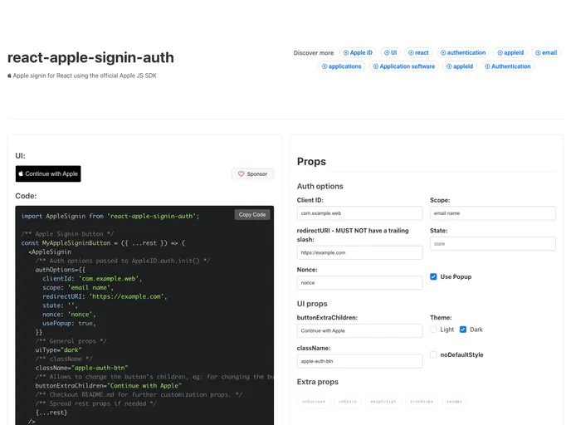The height and width of the screenshot is (425, 571).
Task: Click the className="apple-auth-btn" code line
Action: (x=81, y=368)
